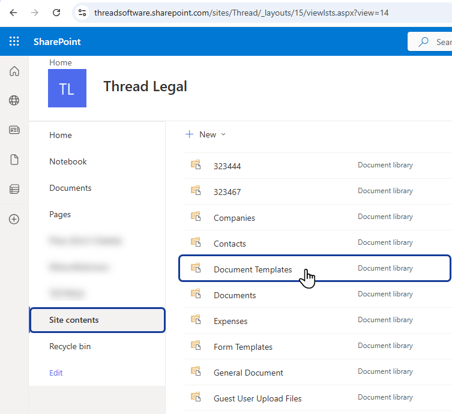Click the Home breadcrumb above the logo
Image resolution: width=452 pixels, height=414 pixels.
click(61, 62)
